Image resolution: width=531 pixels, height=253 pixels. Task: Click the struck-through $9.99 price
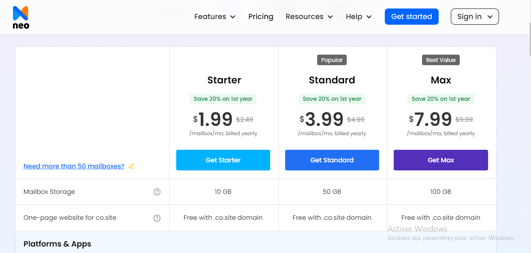point(464,120)
